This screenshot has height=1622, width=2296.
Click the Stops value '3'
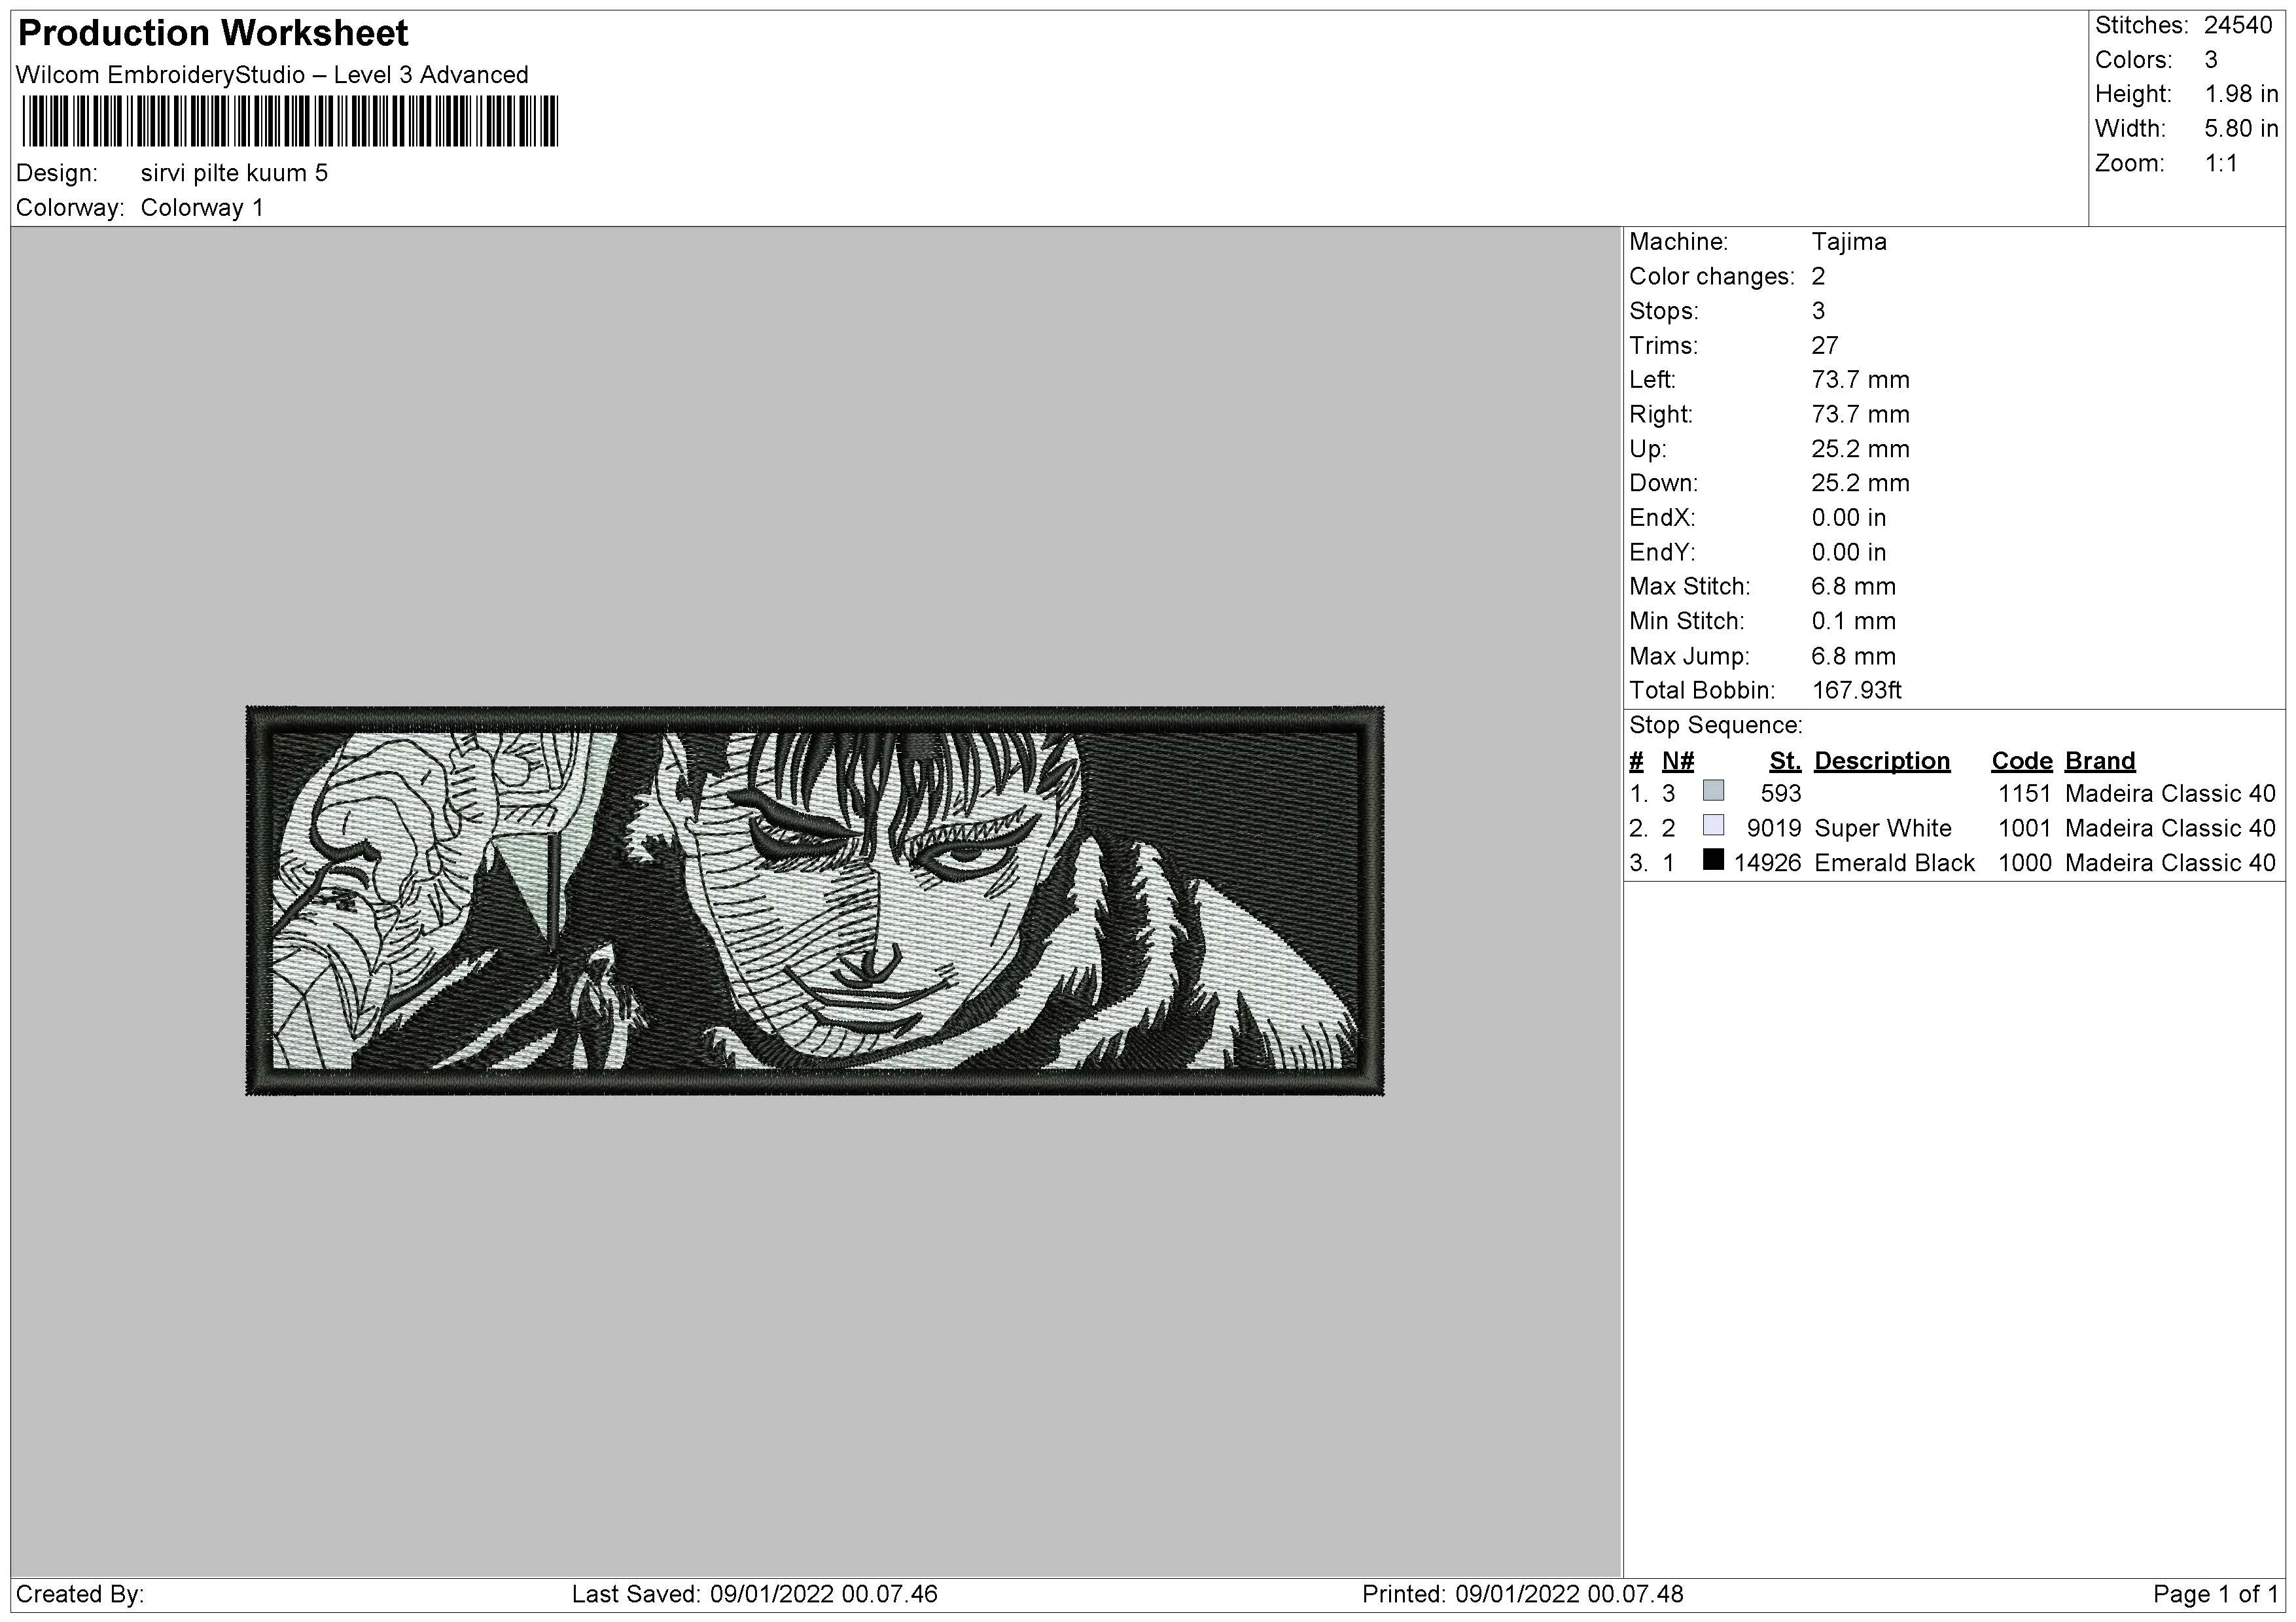pyautogui.click(x=1818, y=311)
